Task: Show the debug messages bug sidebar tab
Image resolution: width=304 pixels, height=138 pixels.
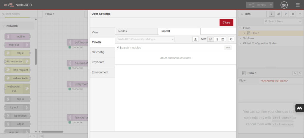Action: [293, 14]
